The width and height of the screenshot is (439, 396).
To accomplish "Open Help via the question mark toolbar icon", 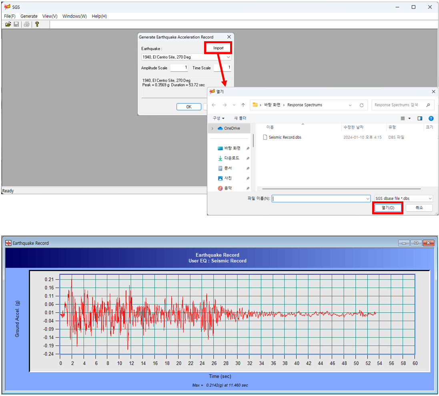I will (x=37, y=24).
